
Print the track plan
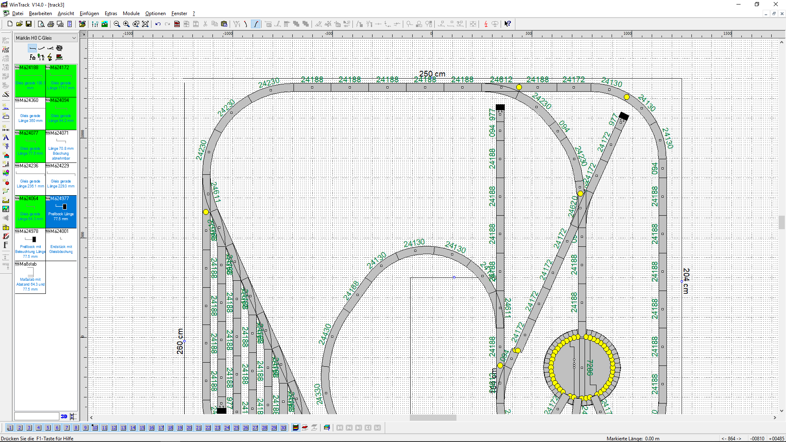[50, 24]
